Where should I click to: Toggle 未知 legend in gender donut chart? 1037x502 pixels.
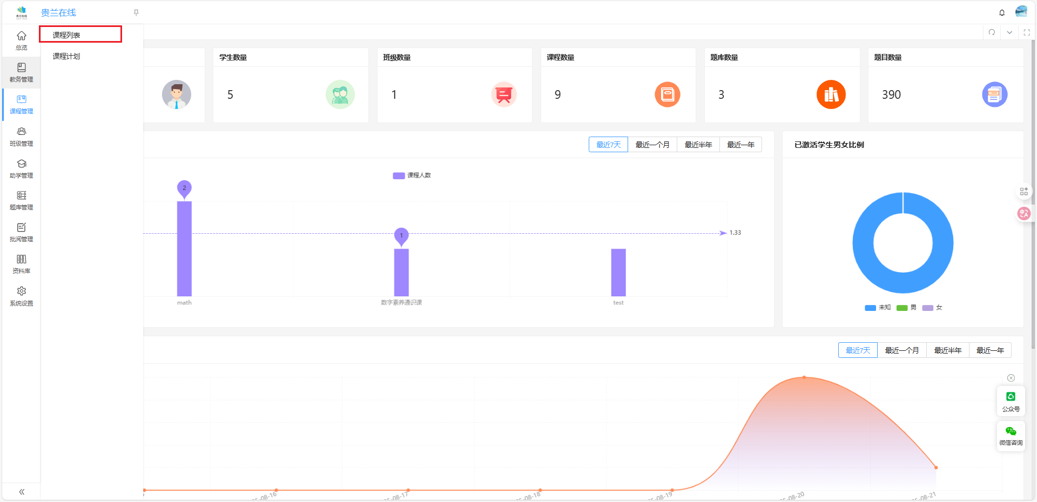click(x=878, y=308)
